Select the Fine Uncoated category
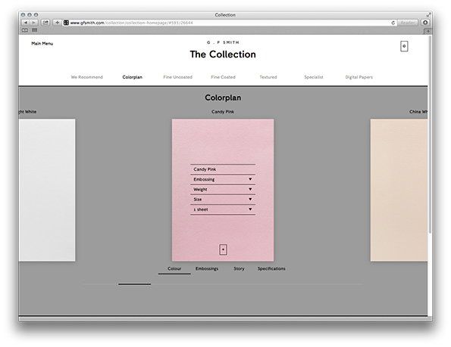The width and height of the screenshot is (451, 347). click(178, 77)
